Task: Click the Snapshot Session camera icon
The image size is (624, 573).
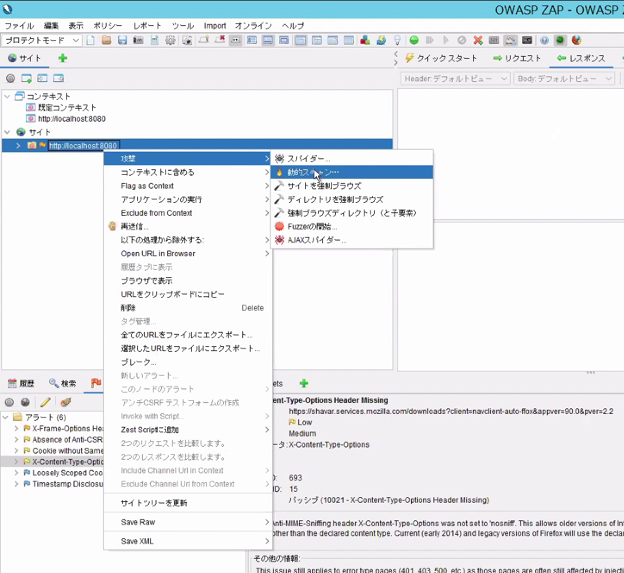Action: [138, 40]
